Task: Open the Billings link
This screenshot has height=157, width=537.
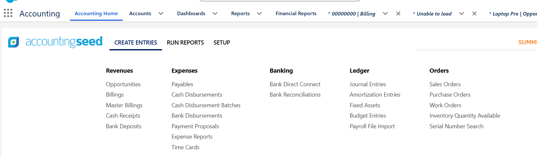Action: coord(115,95)
